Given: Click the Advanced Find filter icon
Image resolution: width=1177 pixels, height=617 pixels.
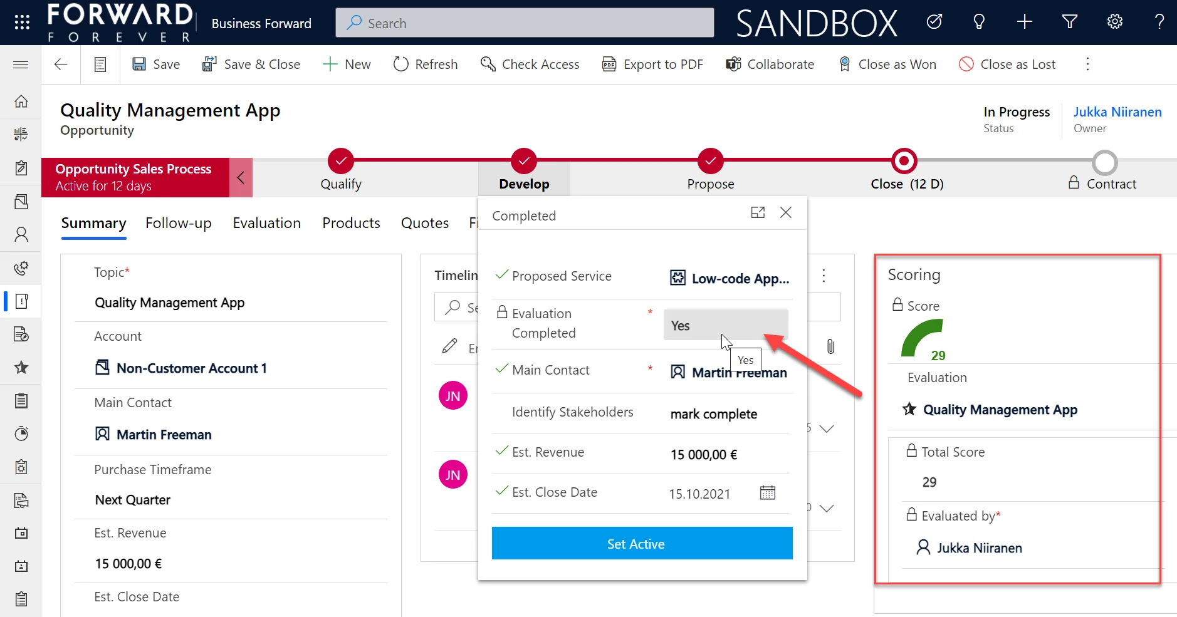Looking at the screenshot, I should (x=1069, y=22).
